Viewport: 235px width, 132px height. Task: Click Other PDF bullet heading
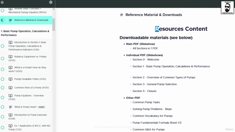(x=133, y=98)
